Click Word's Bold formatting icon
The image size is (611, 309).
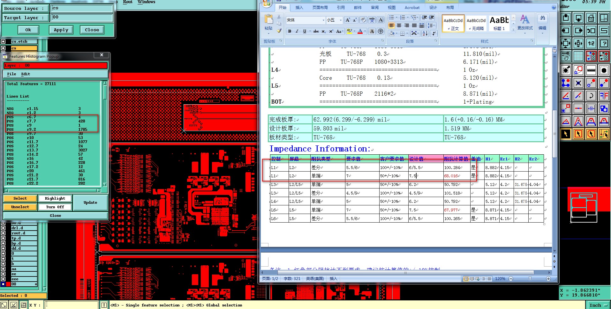pyautogui.click(x=290, y=31)
